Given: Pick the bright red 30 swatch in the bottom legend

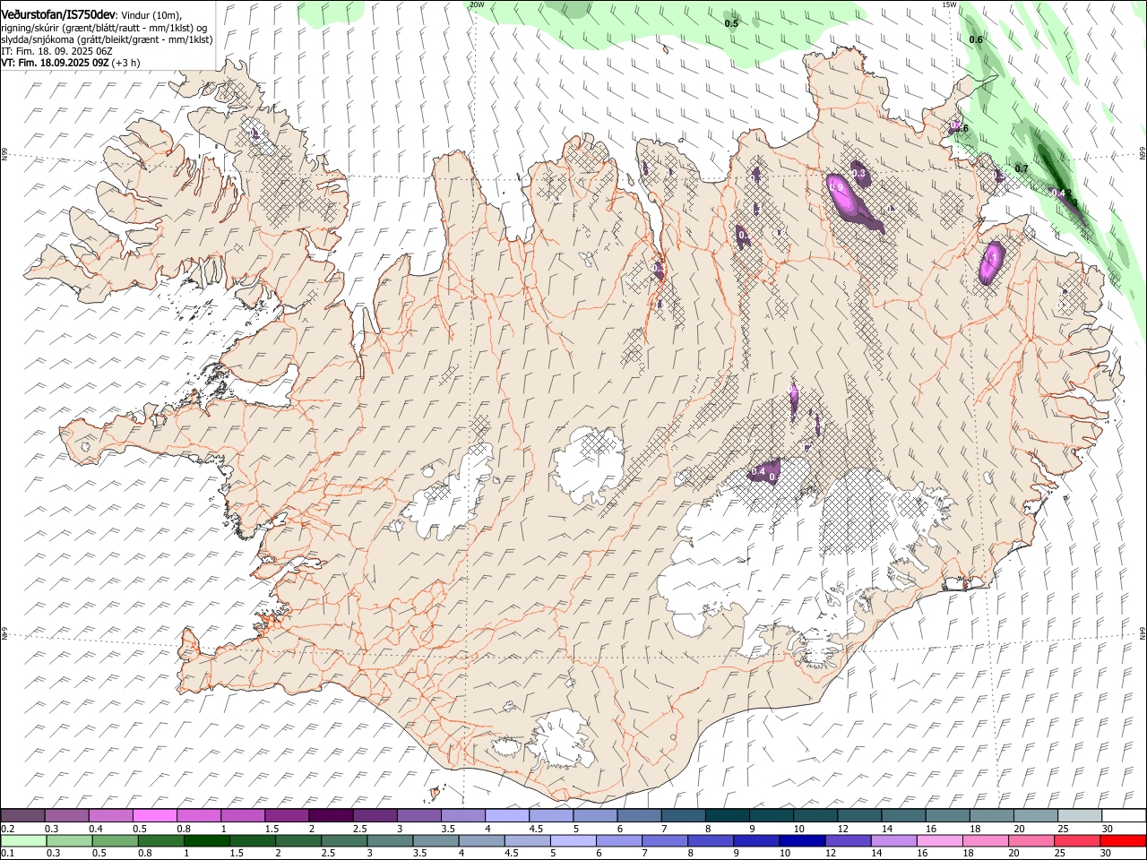Looking at the screenshot, I should (1123, 841).
